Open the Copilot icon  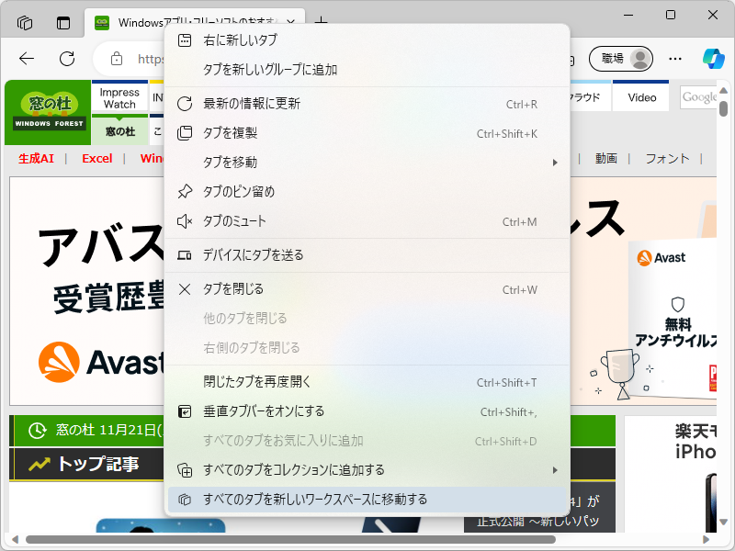714,59
